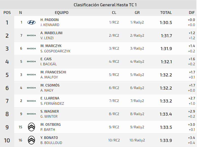
Task: Click driver name M. CSOMÓS
Action: click(x=50, y=85)
